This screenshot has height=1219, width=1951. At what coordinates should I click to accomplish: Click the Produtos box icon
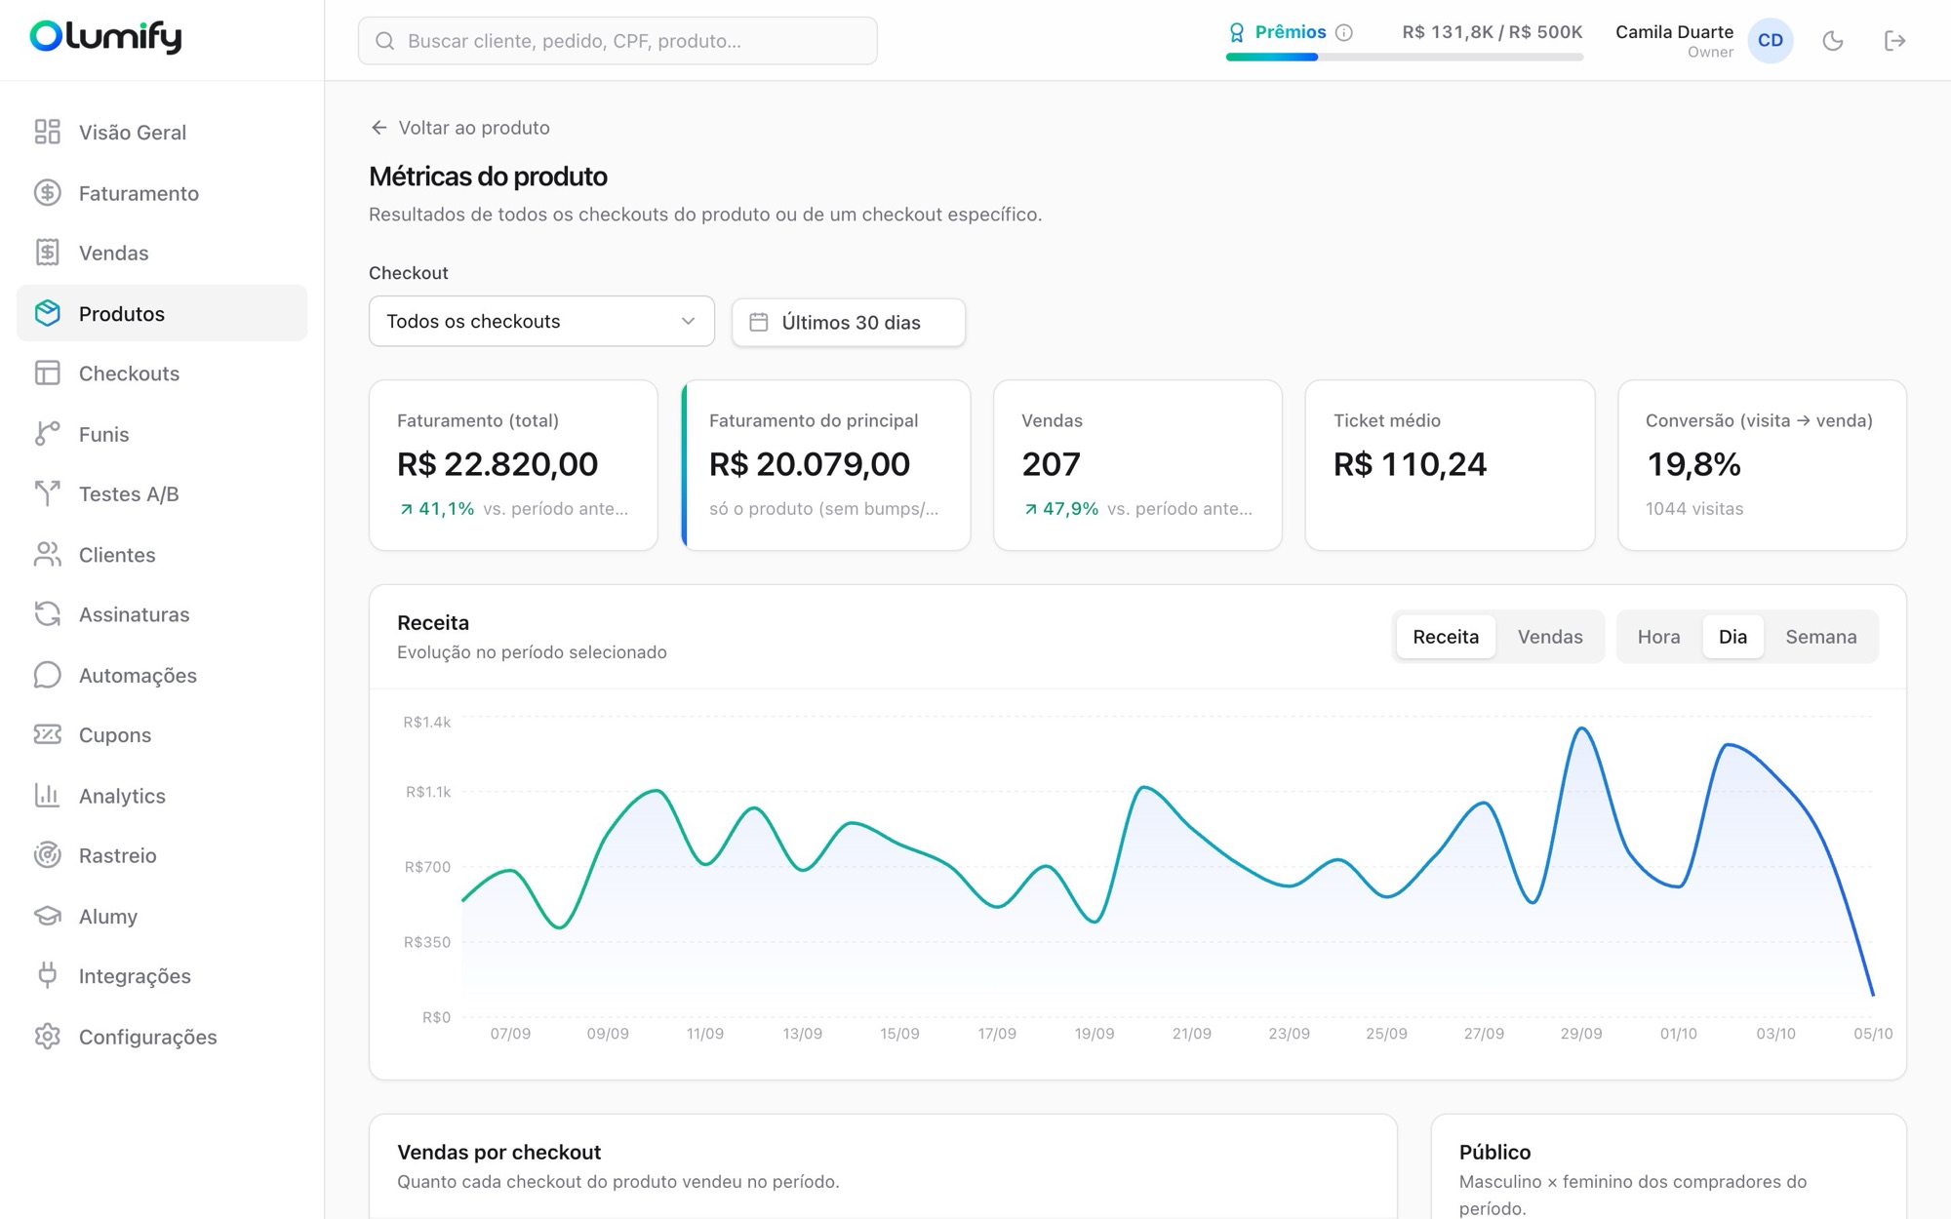pyautogui.click(x=47, y=313)
